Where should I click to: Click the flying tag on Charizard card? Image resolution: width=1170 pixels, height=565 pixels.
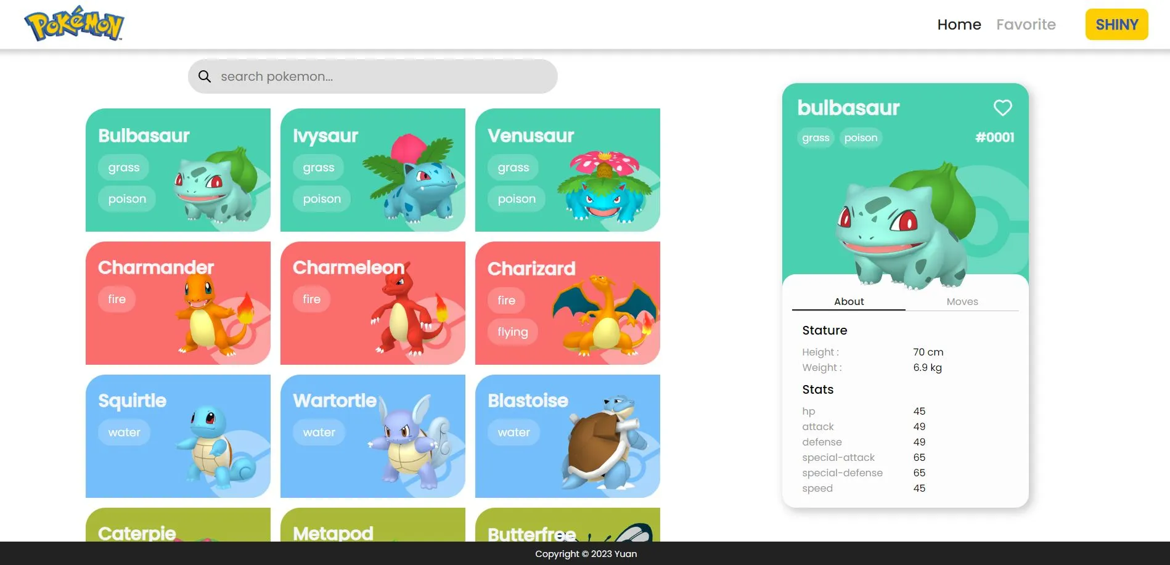[x=512, y=332]
